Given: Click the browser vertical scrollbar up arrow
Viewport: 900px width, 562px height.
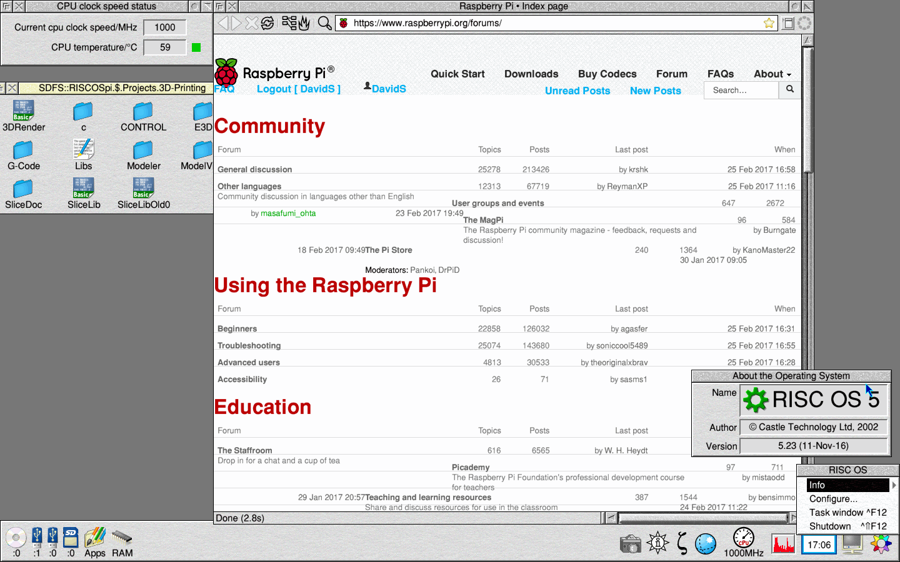Looking at the screenshot, I should pyautogui.click(x=807, y=40).
